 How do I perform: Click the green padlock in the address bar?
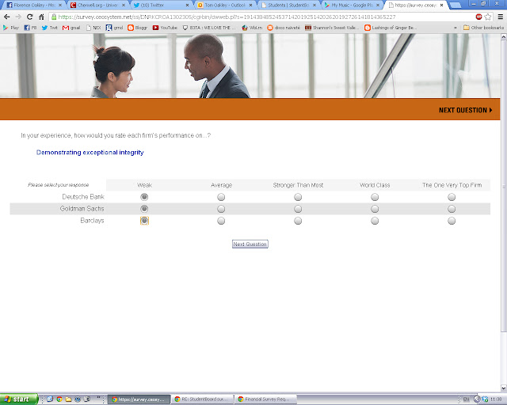click(x=54, y=17)
